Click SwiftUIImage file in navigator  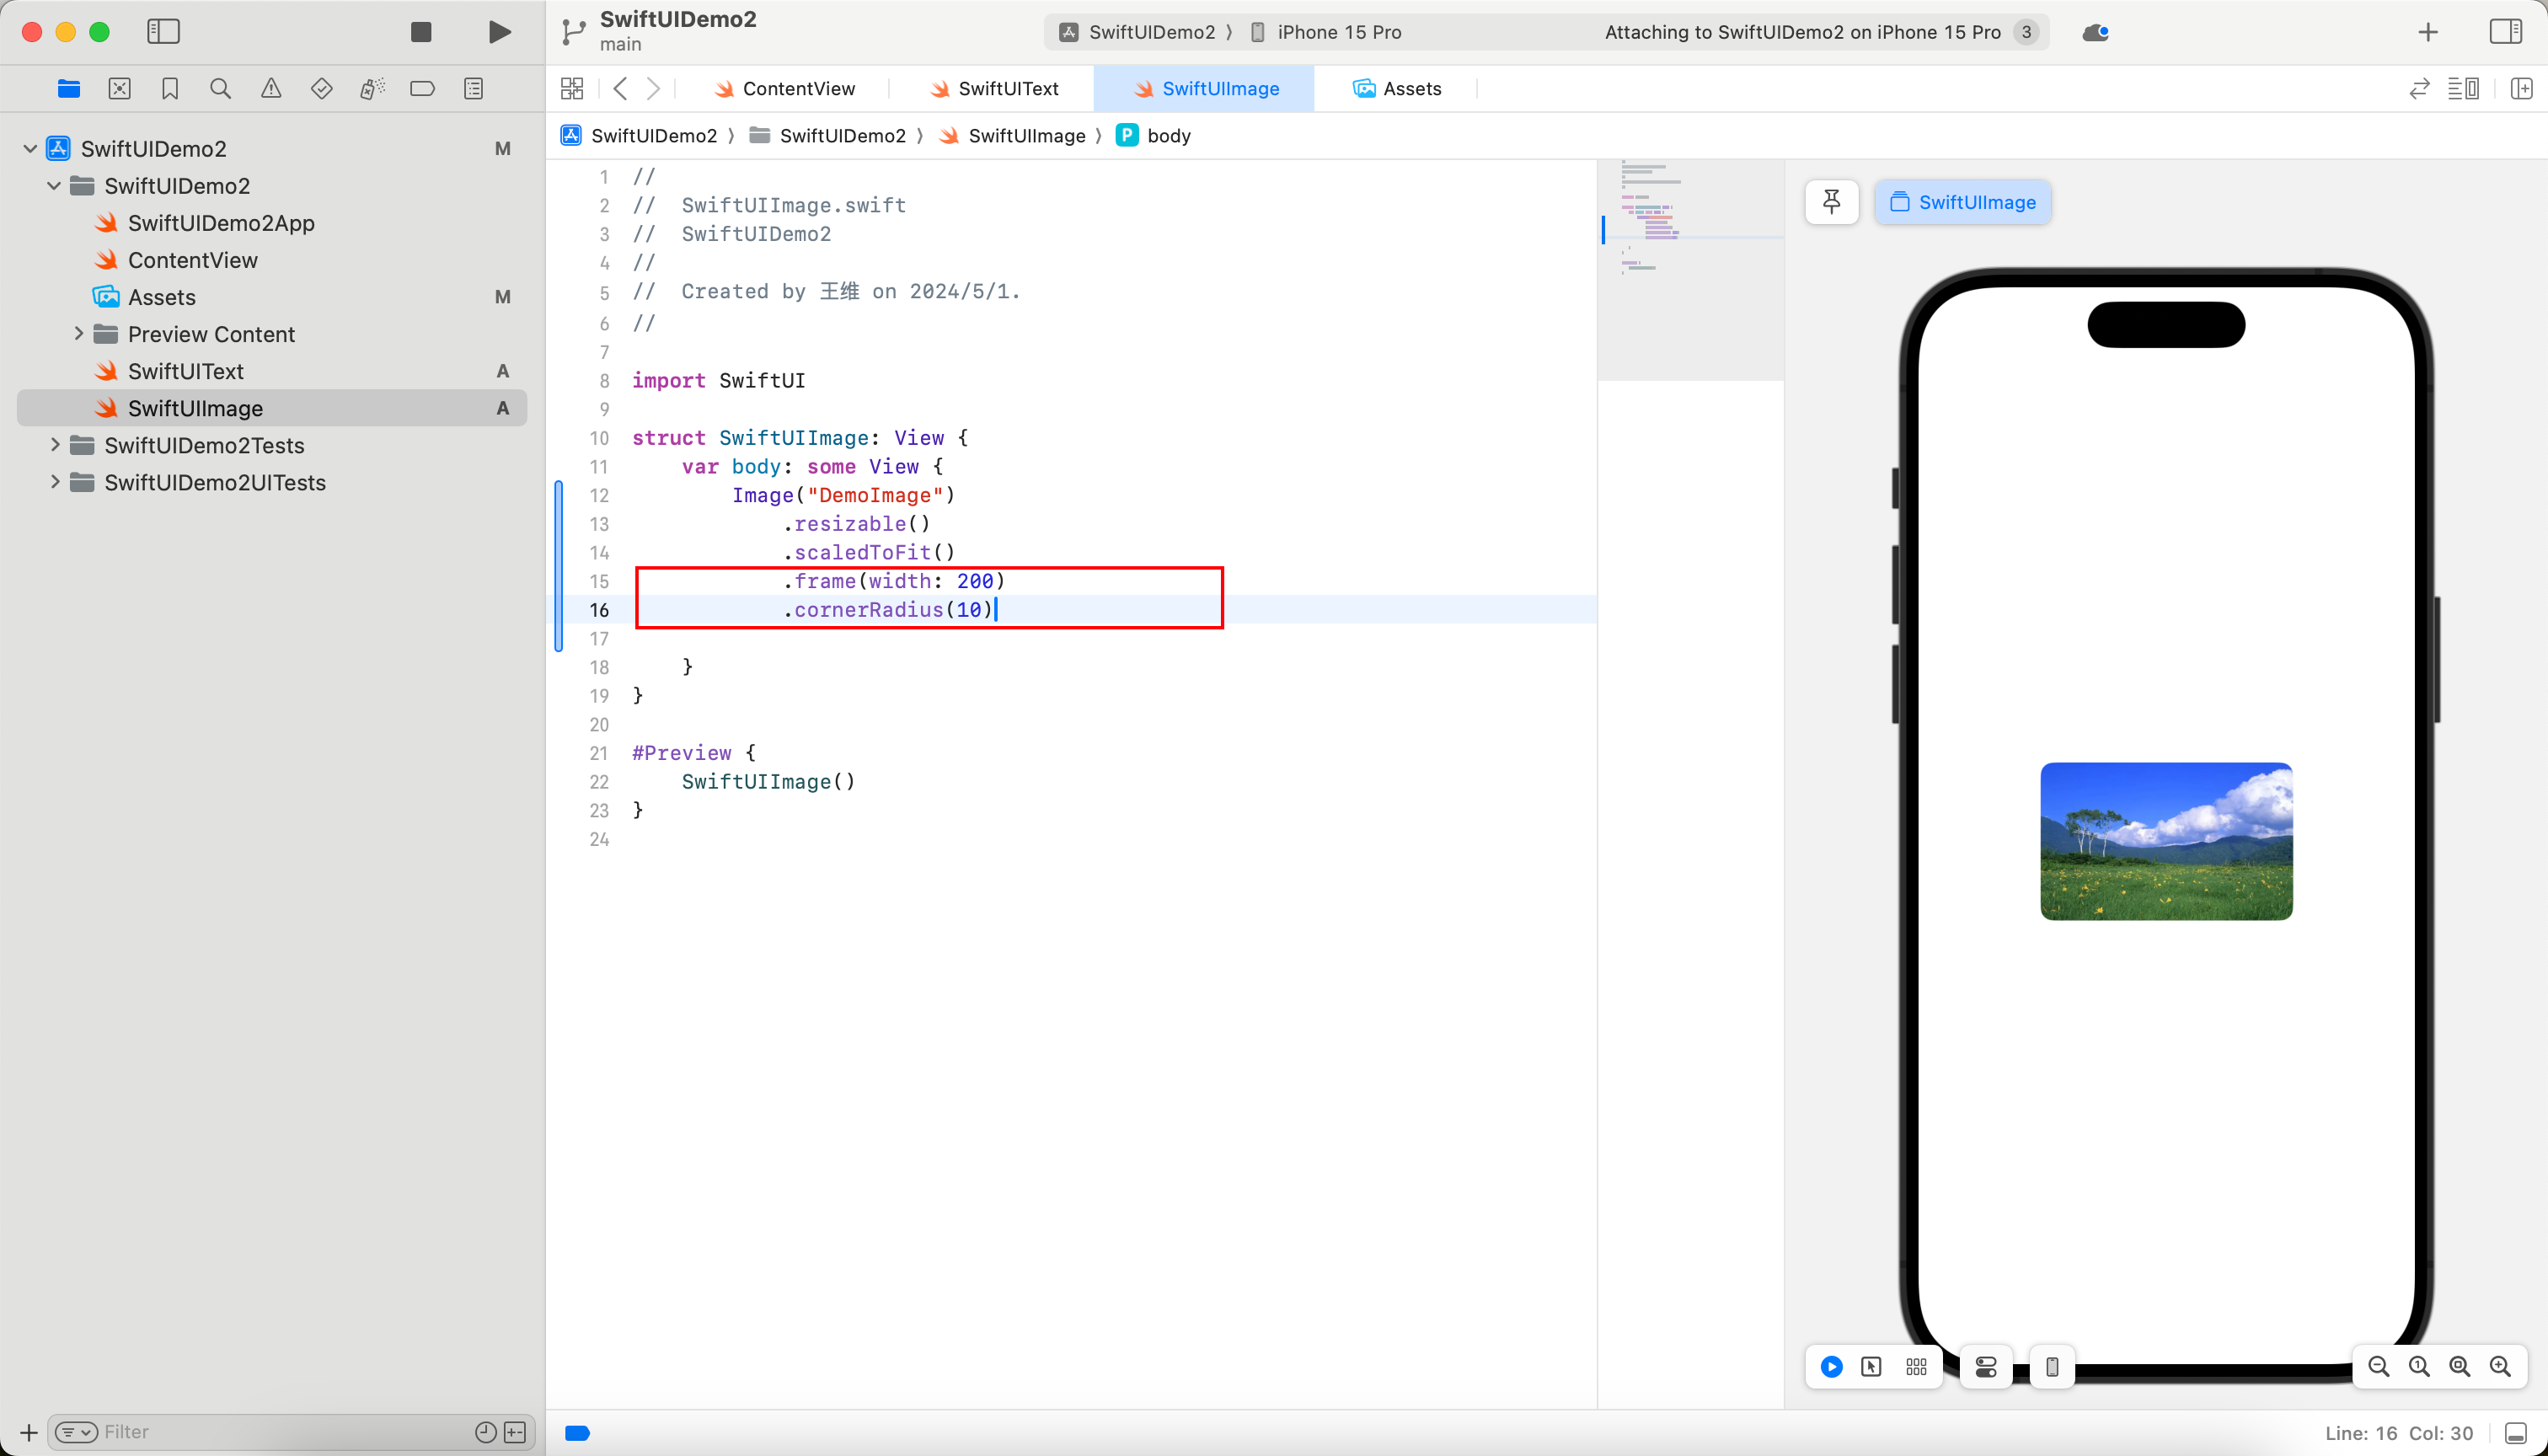tap(195, 408)
